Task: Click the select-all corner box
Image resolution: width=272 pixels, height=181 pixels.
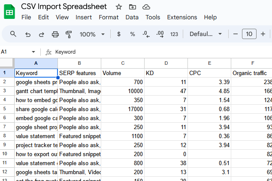Action: [7, 63]
